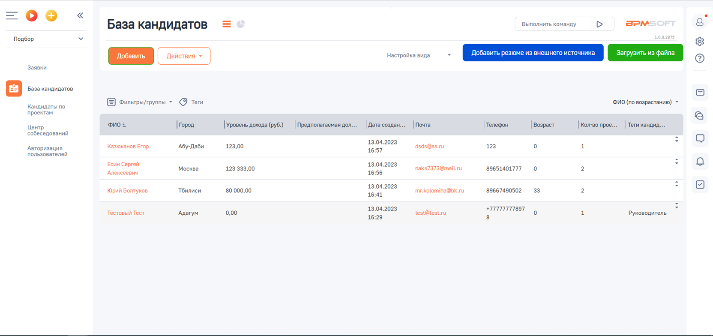Click email dsds@ss.ru
The image size is (713, 336).
click(429, 147)
